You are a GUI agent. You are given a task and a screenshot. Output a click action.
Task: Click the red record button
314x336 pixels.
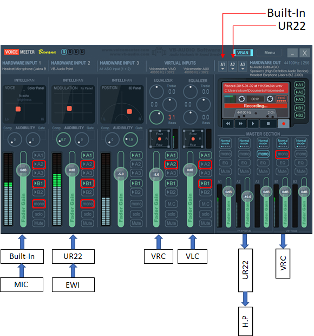click(284, 123)
